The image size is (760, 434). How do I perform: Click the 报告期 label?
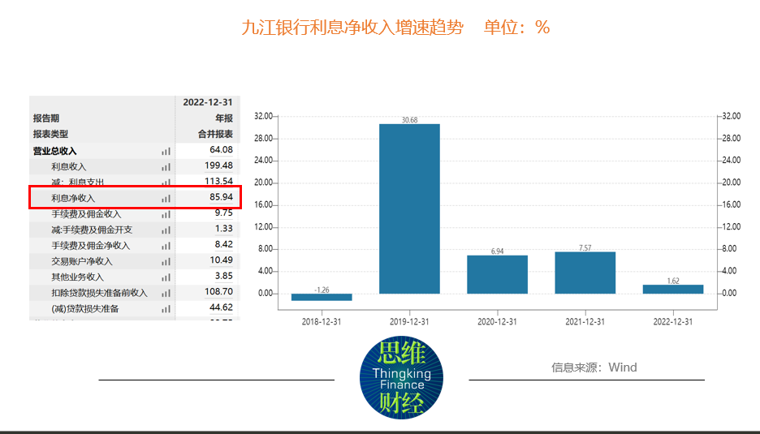[x=46, y=118]
